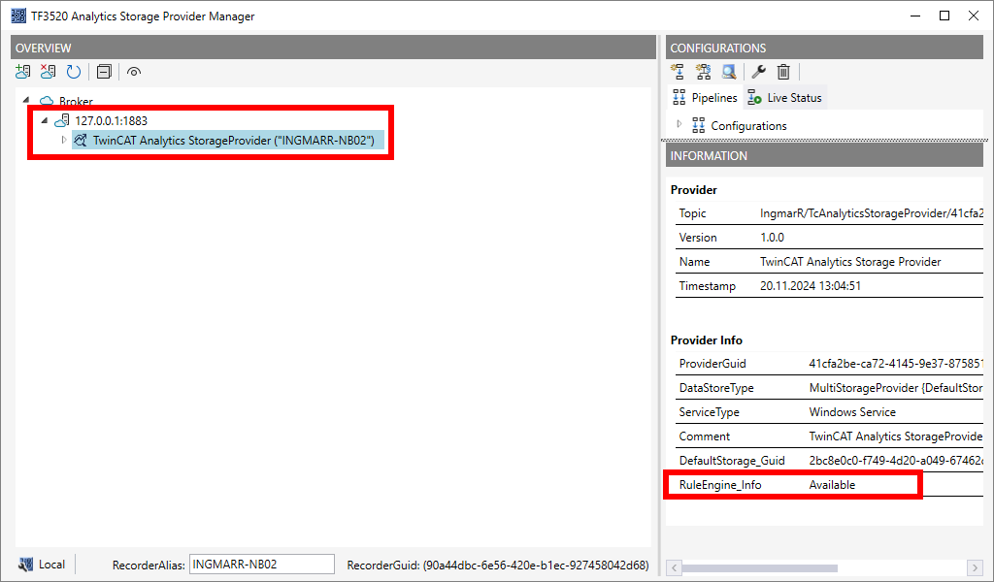Maximize the Storage Provider Manager window

pyautogui.click(x=944, y=16)
